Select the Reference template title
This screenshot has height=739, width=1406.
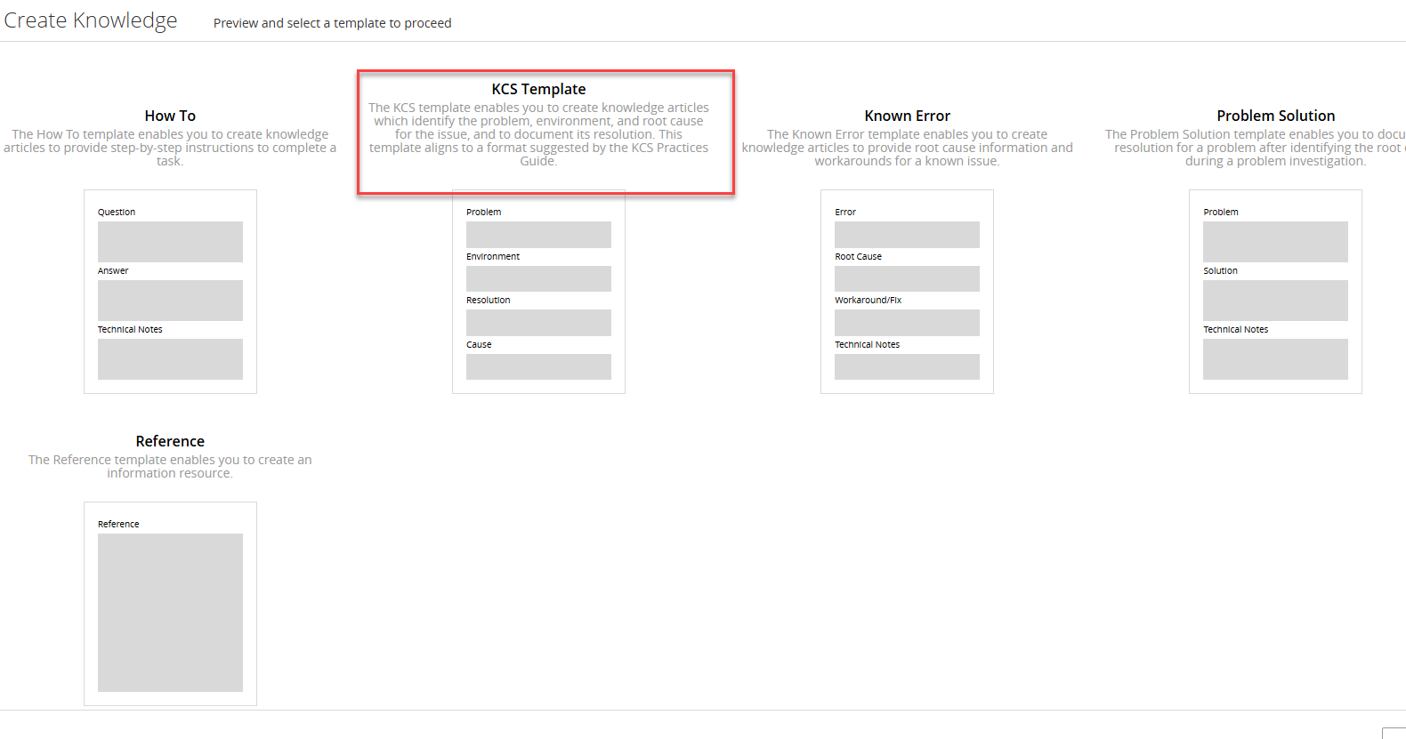170,441
